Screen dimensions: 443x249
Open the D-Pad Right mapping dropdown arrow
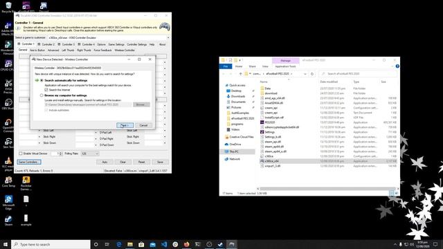96,138
